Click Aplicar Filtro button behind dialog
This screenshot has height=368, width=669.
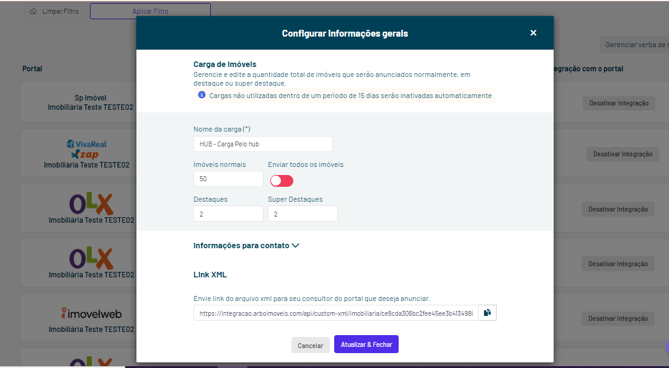150,11
